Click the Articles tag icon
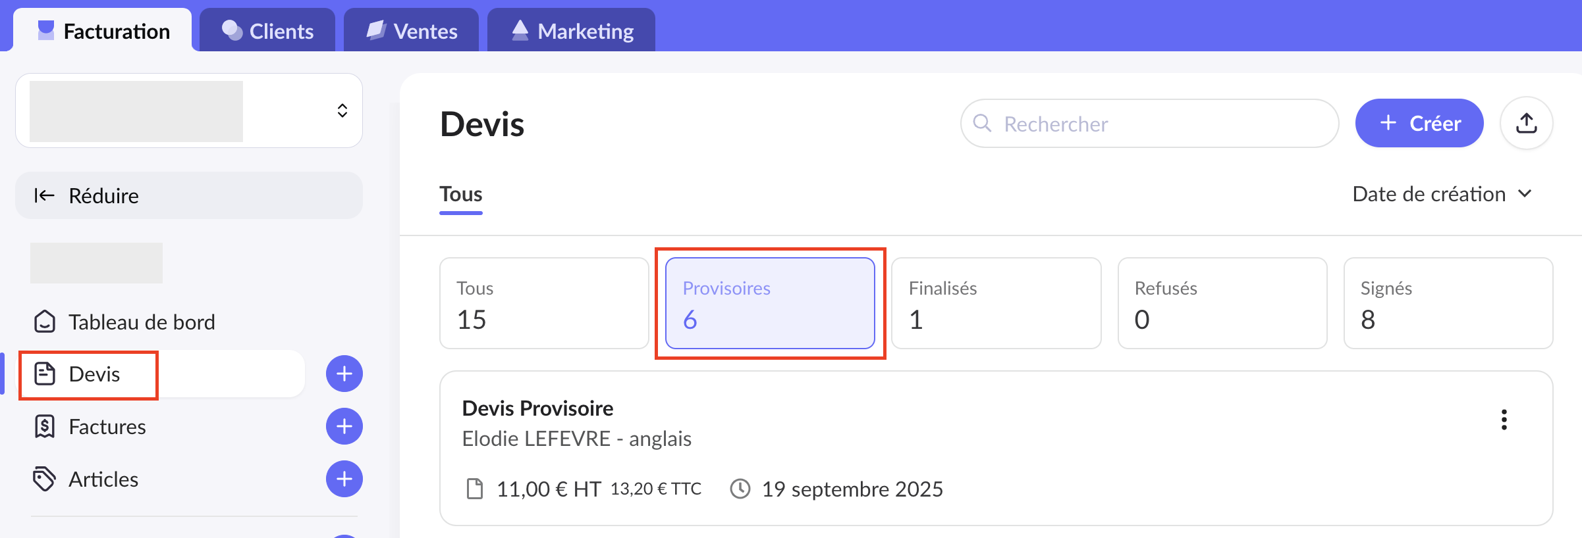The image size is (1582, 538). point(45,479)
